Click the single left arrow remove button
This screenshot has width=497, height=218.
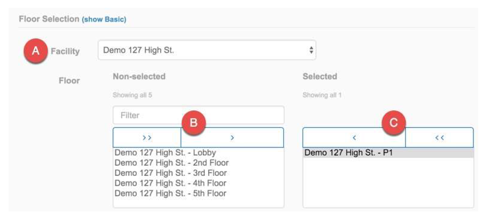(x=354, y=138)
